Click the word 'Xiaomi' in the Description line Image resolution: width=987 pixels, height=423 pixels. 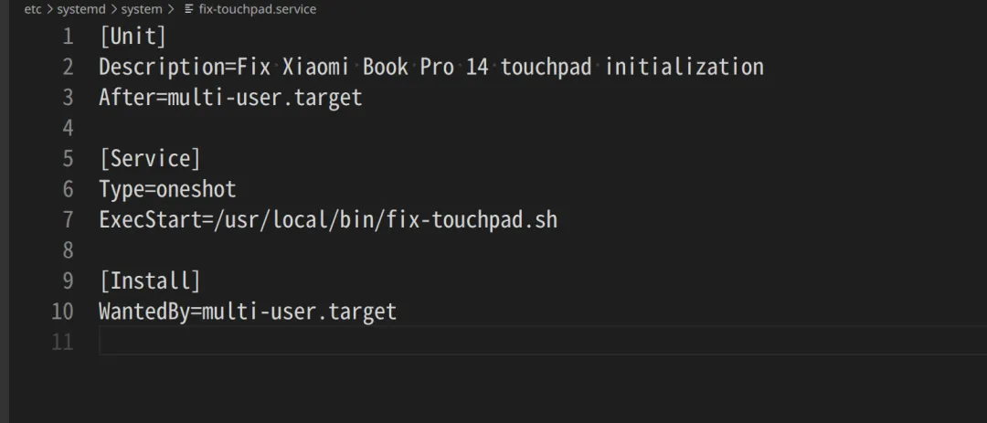coord(315,67)
